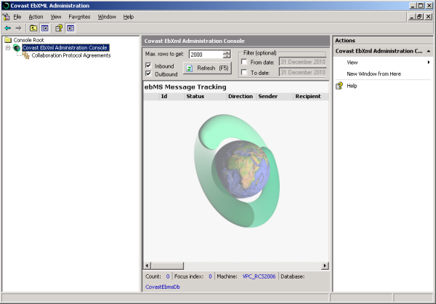
Task: Click New Window from Here action
Action: 374,73
